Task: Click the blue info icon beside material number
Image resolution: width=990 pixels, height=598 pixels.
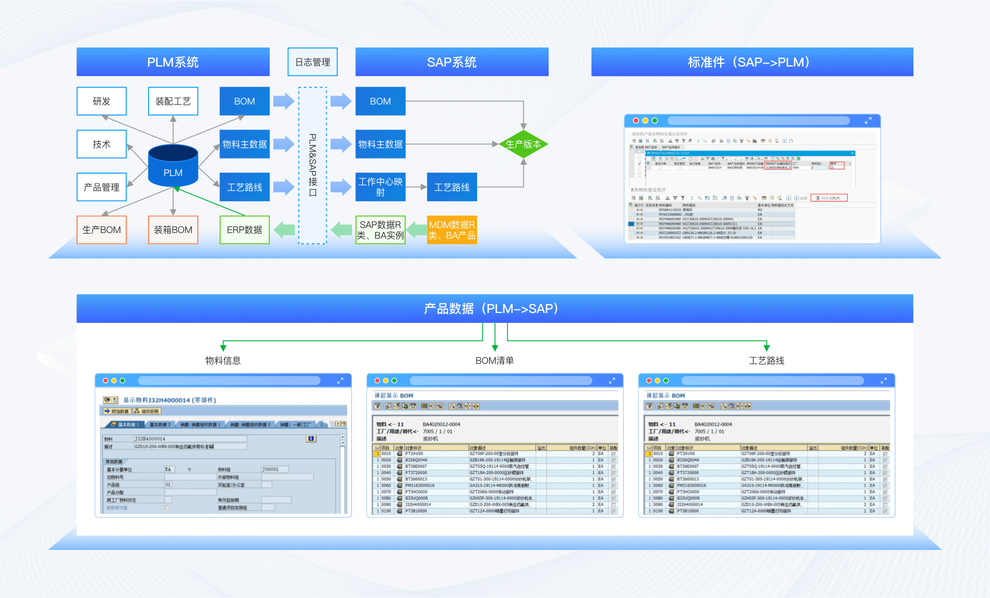Action: (311, 439)
